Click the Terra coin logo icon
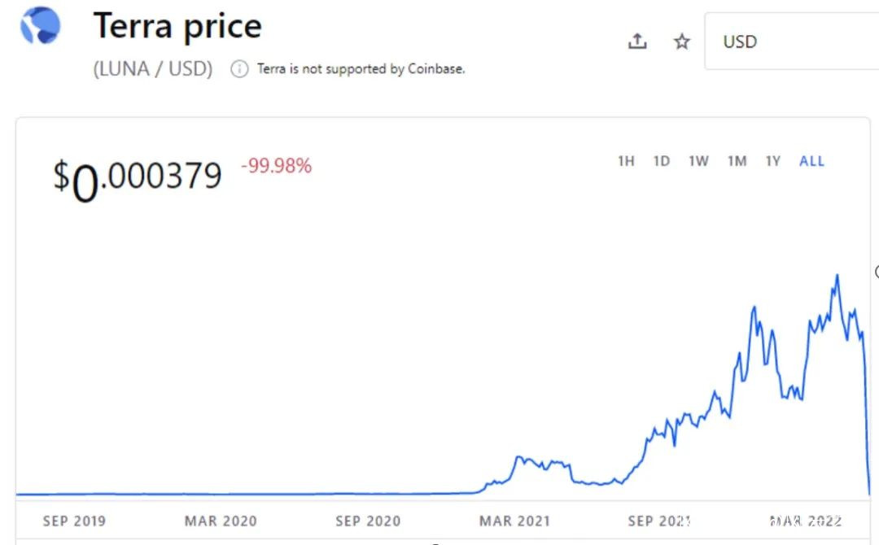 pyautogui.click(x=40, y=25)
